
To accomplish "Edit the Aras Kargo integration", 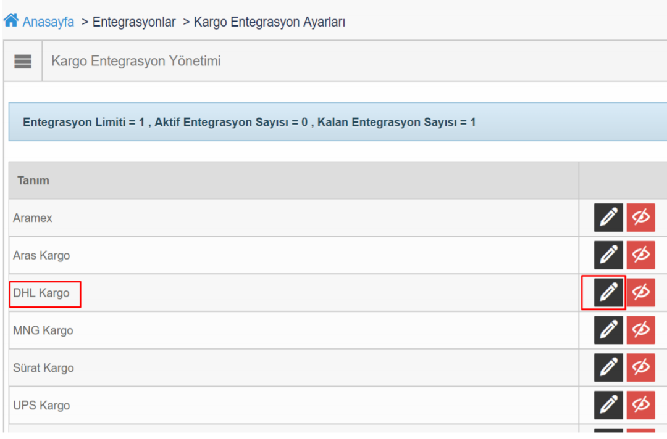I will (608, 255).
